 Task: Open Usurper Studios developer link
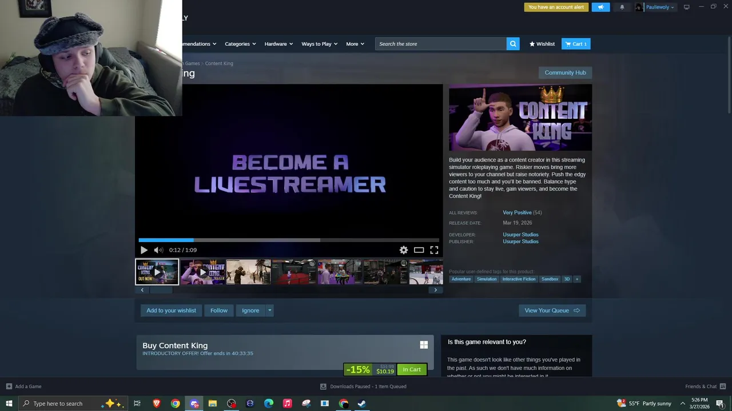click(x=520, y=235)
